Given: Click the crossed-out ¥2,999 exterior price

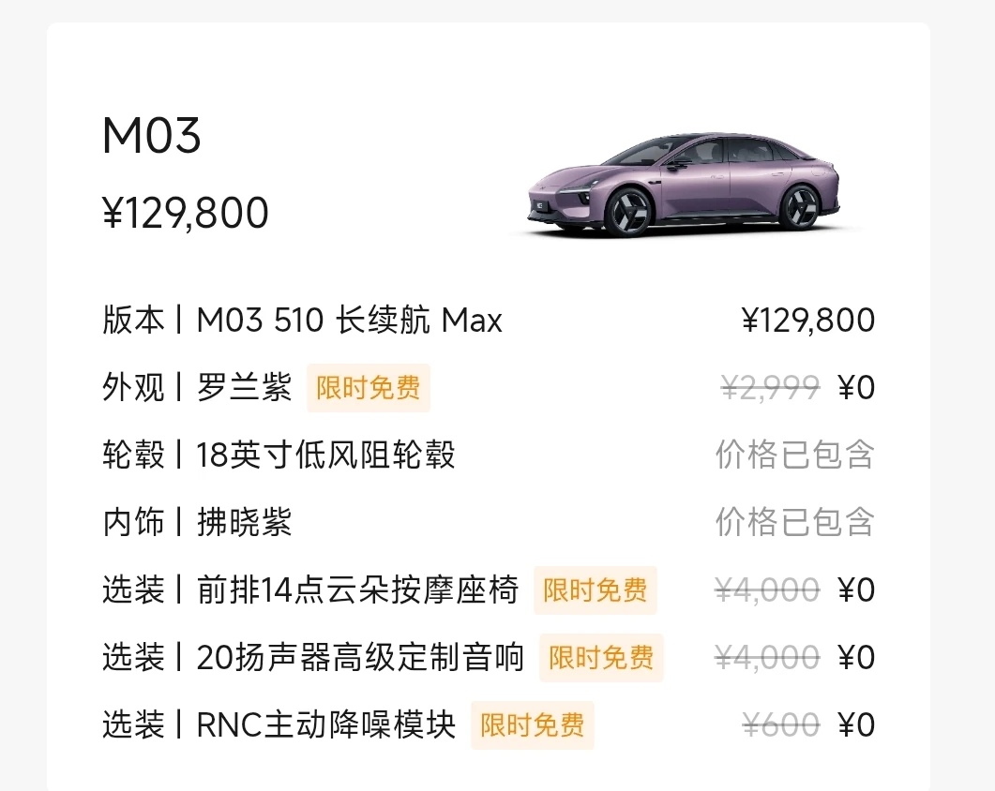Looking at the screenshot, I should [x=770, y=388].
